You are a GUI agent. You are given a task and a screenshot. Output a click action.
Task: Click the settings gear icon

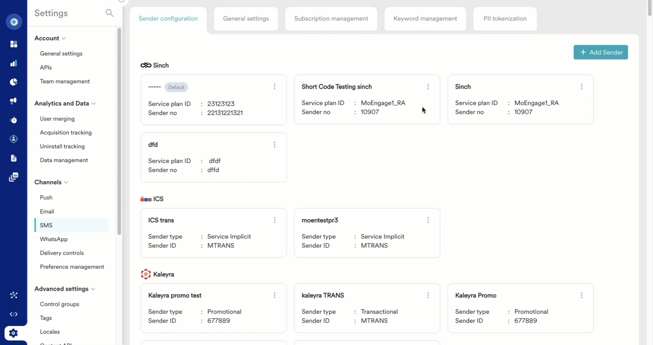click(x=14, y=333)
